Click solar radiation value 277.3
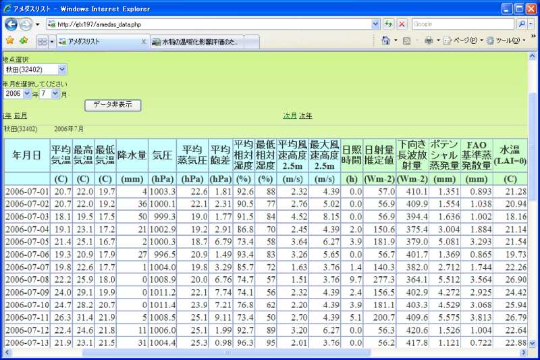 [379, 280]
